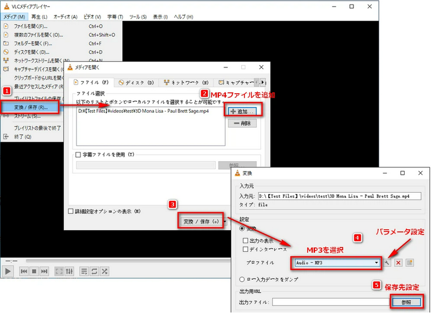Screen dimensions: 431x313
Task: Switch to the キャプチャー tab
Action: coord(236,83)
